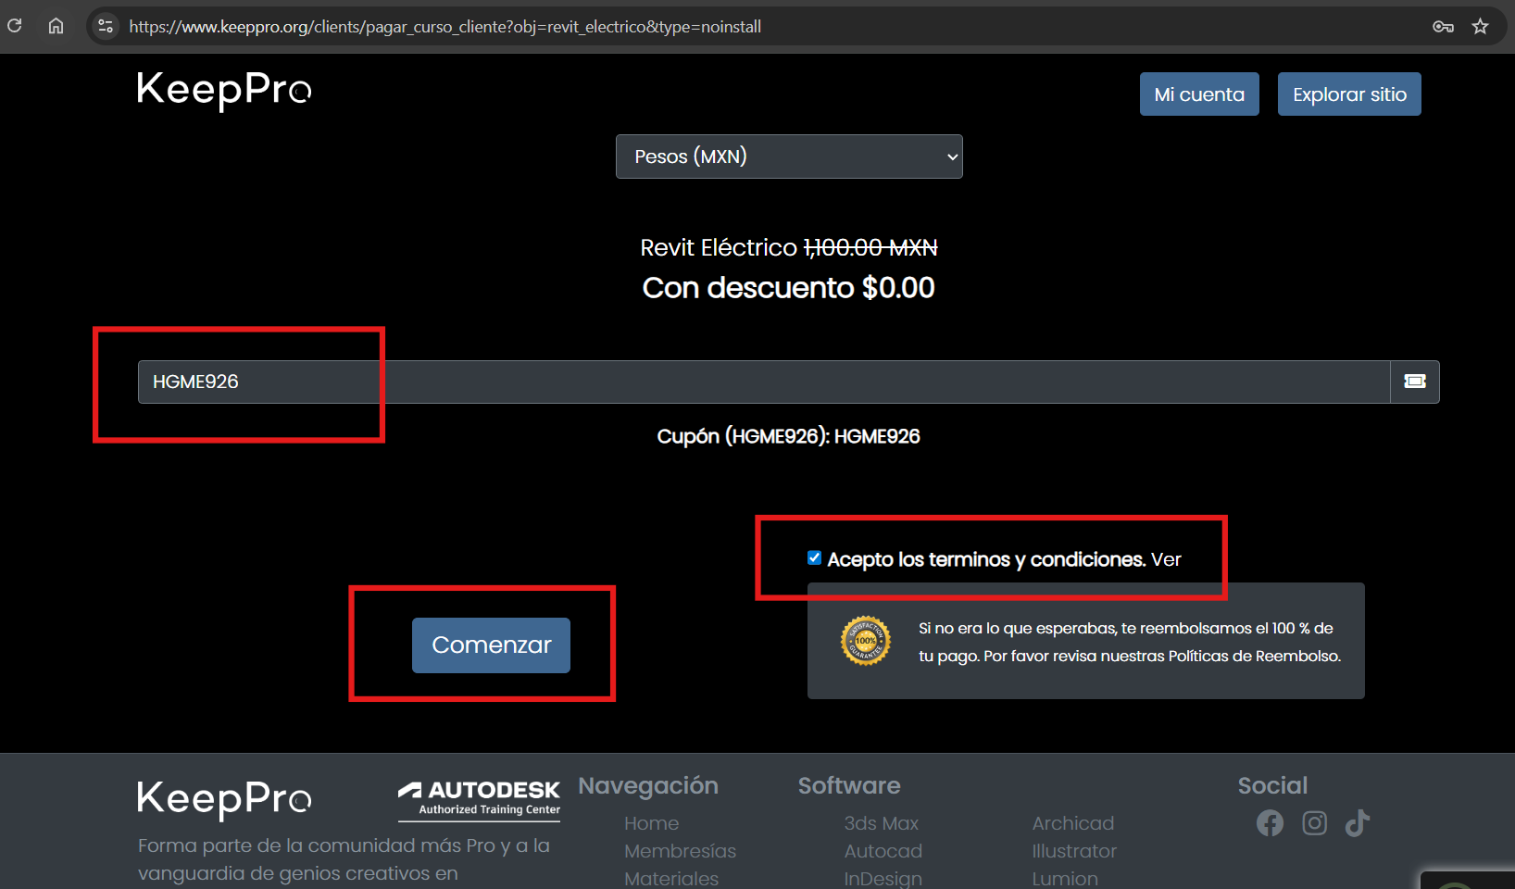This screenshot has width=1515, height=889.
Task: Open KeepPro logo in header
Action: pos(224,91)
